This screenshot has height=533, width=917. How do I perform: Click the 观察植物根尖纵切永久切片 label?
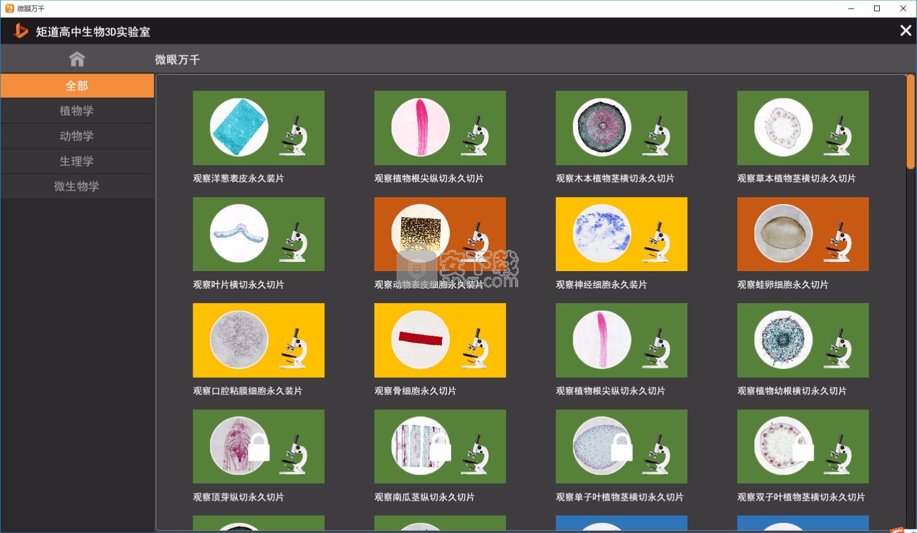pyautogui.click(x=429, y=178)
